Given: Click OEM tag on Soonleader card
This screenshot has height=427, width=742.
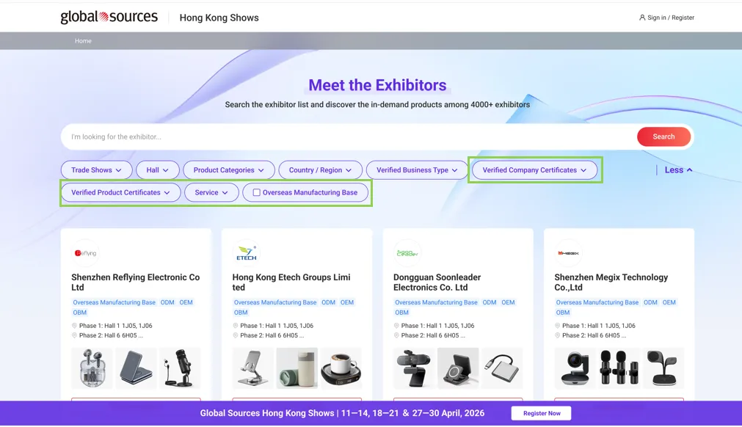Looking at the screenshot, I should [x=508, y=302].
